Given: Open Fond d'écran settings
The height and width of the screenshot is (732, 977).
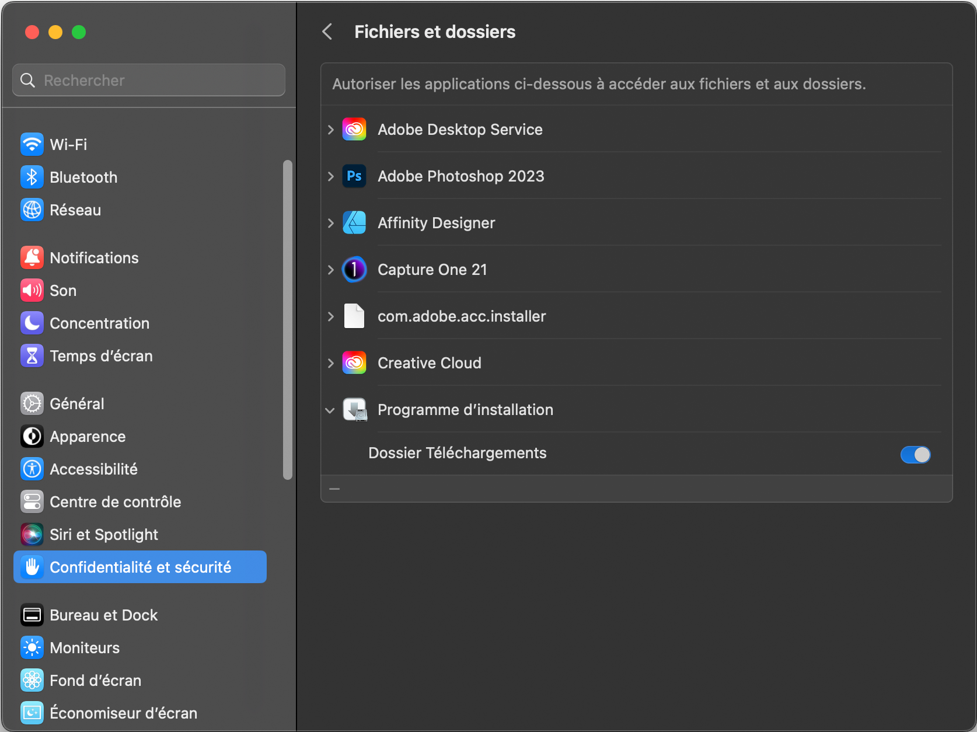Looking at the screenshot, I should 140,680.
